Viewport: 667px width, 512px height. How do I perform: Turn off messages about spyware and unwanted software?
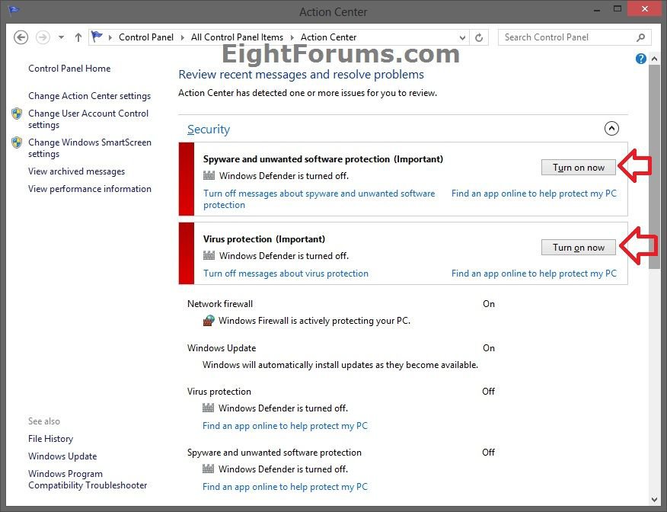coord(319,199)
